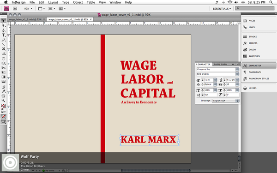Select the Rotate tool
This screenshot has width=277, height=173.
pyautogui.click(x=3, y=59)
